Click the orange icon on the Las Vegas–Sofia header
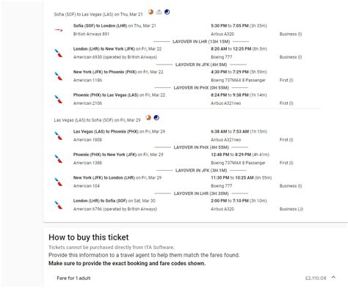 (x=148, y=118)
